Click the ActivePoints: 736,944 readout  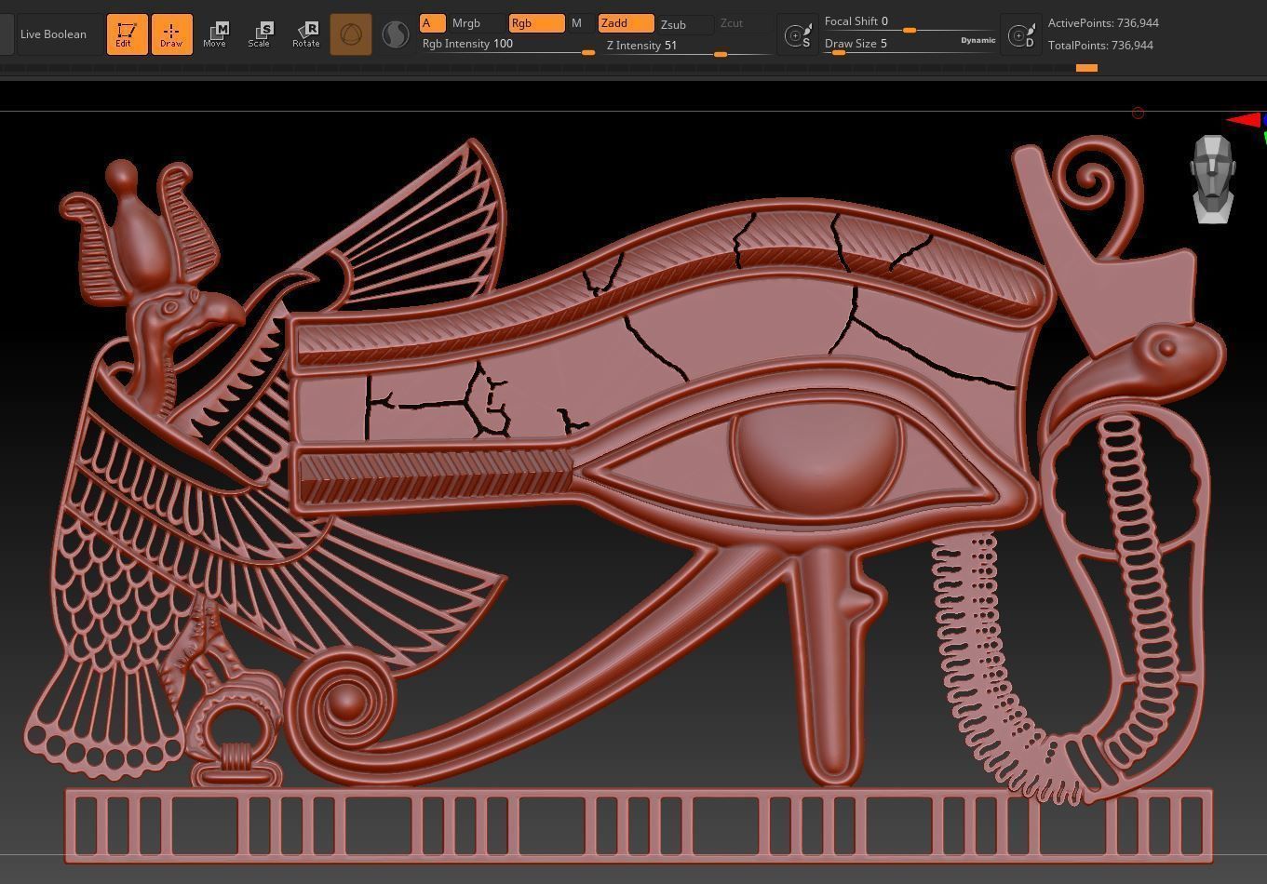tap(1103, 23)
